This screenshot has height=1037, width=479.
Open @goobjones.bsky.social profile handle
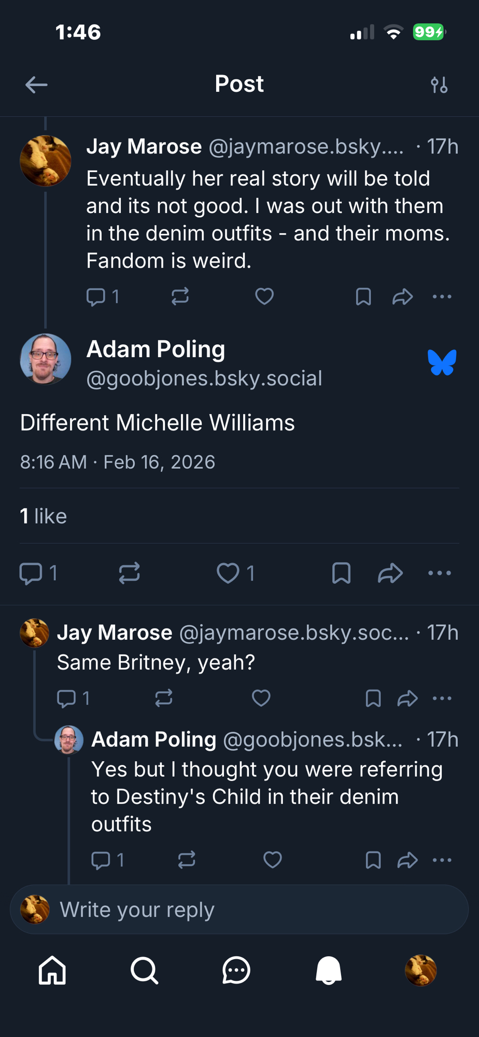coord(204,379)
